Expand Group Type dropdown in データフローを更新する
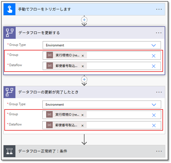 coord(154,45)
